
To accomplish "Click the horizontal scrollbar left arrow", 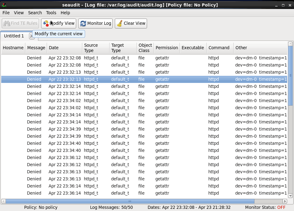I will coord(3,201).
